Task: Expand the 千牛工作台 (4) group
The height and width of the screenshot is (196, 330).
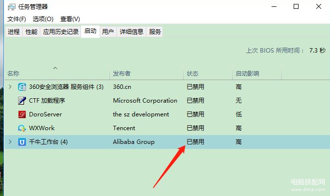Action: pos(10,141)
